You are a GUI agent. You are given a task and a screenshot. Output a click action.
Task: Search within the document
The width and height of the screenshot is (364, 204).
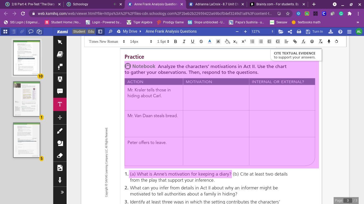[x=110, y=32]
